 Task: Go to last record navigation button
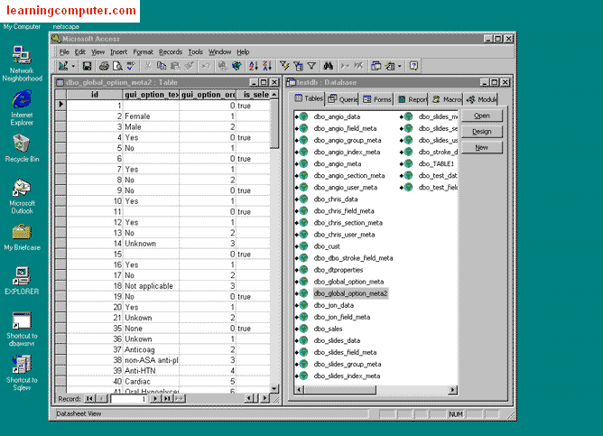coord(167,399)
